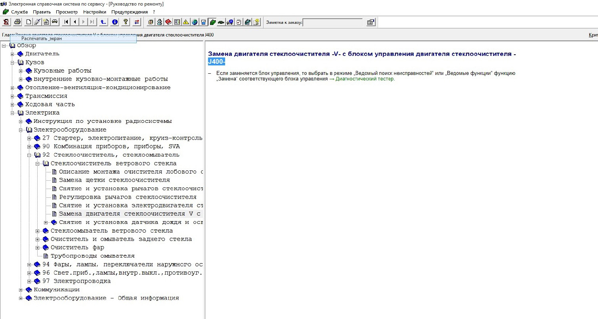Click the document with blue checkmark icon

tap(37, 22)
